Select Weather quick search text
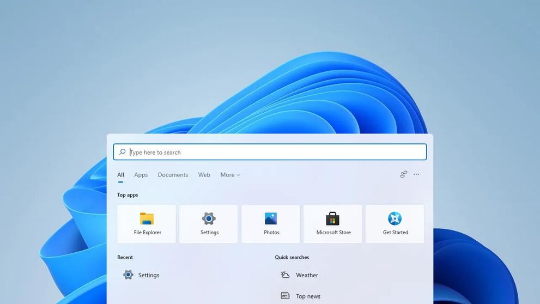The image size is (540, 304). [x=307, y=275]
